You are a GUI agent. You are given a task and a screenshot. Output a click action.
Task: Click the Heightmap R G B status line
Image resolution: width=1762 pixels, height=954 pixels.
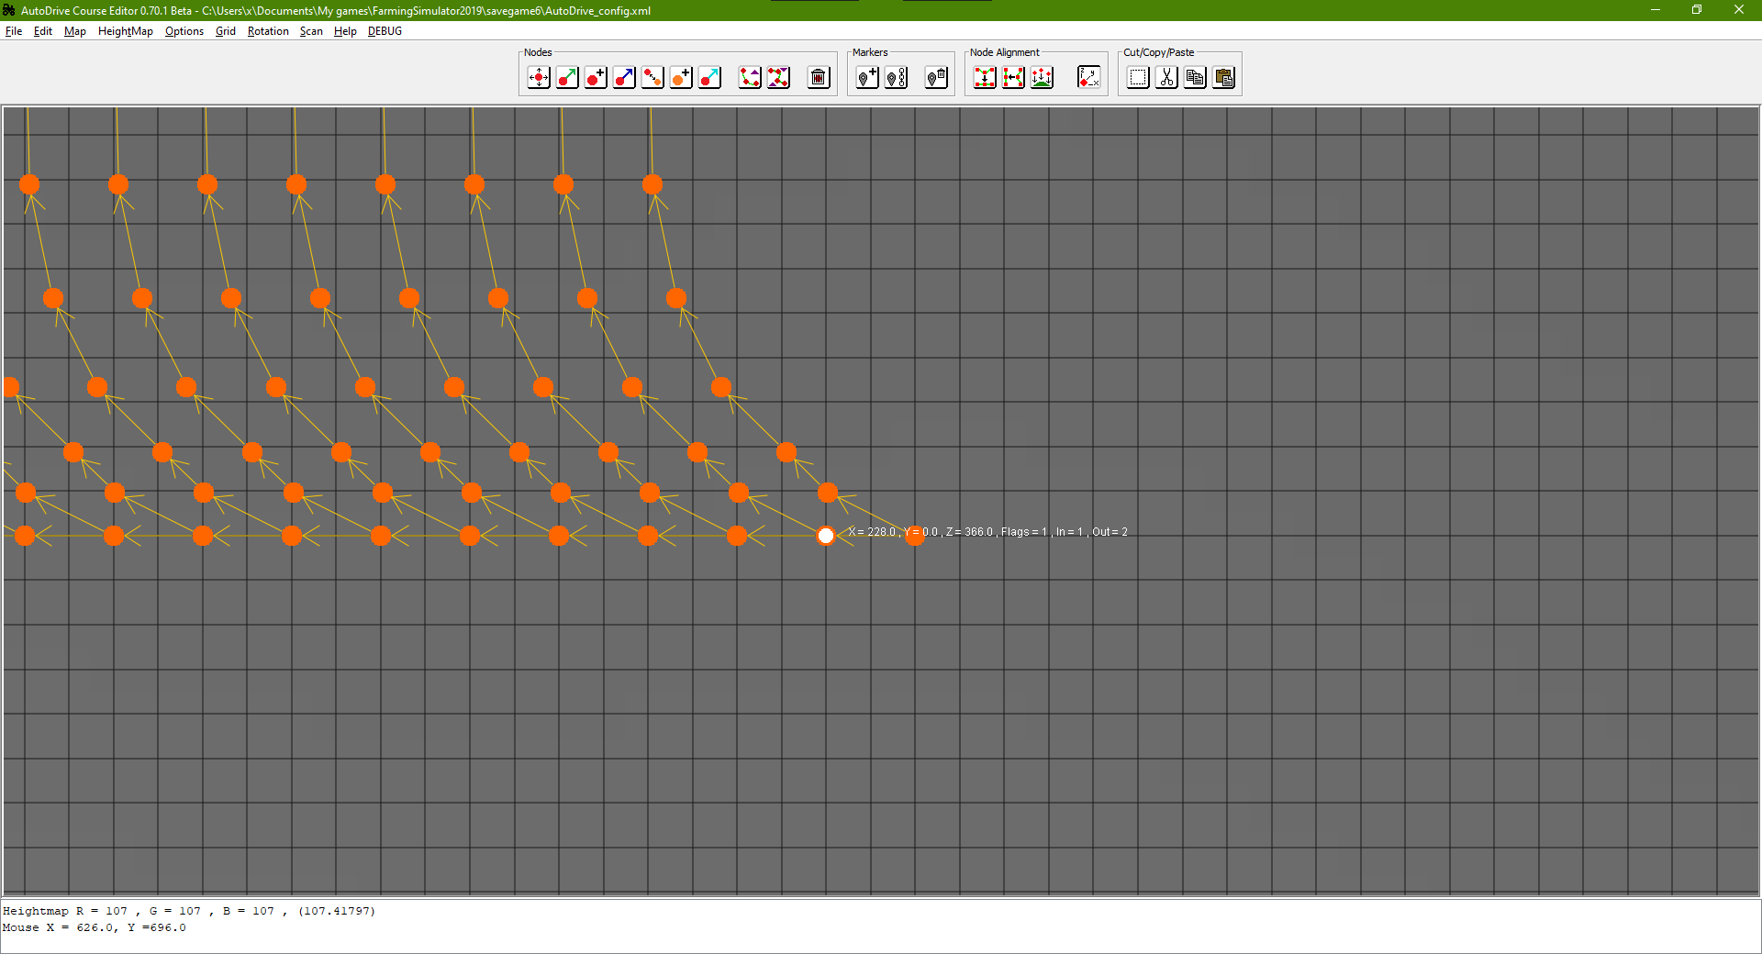[x=189, y=911]
